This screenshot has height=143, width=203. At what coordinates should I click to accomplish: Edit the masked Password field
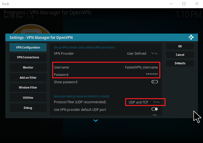point(106,74)
